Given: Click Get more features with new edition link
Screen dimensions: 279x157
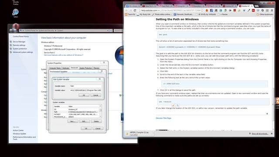Looking at the screenshot, I should coord(64,55).
